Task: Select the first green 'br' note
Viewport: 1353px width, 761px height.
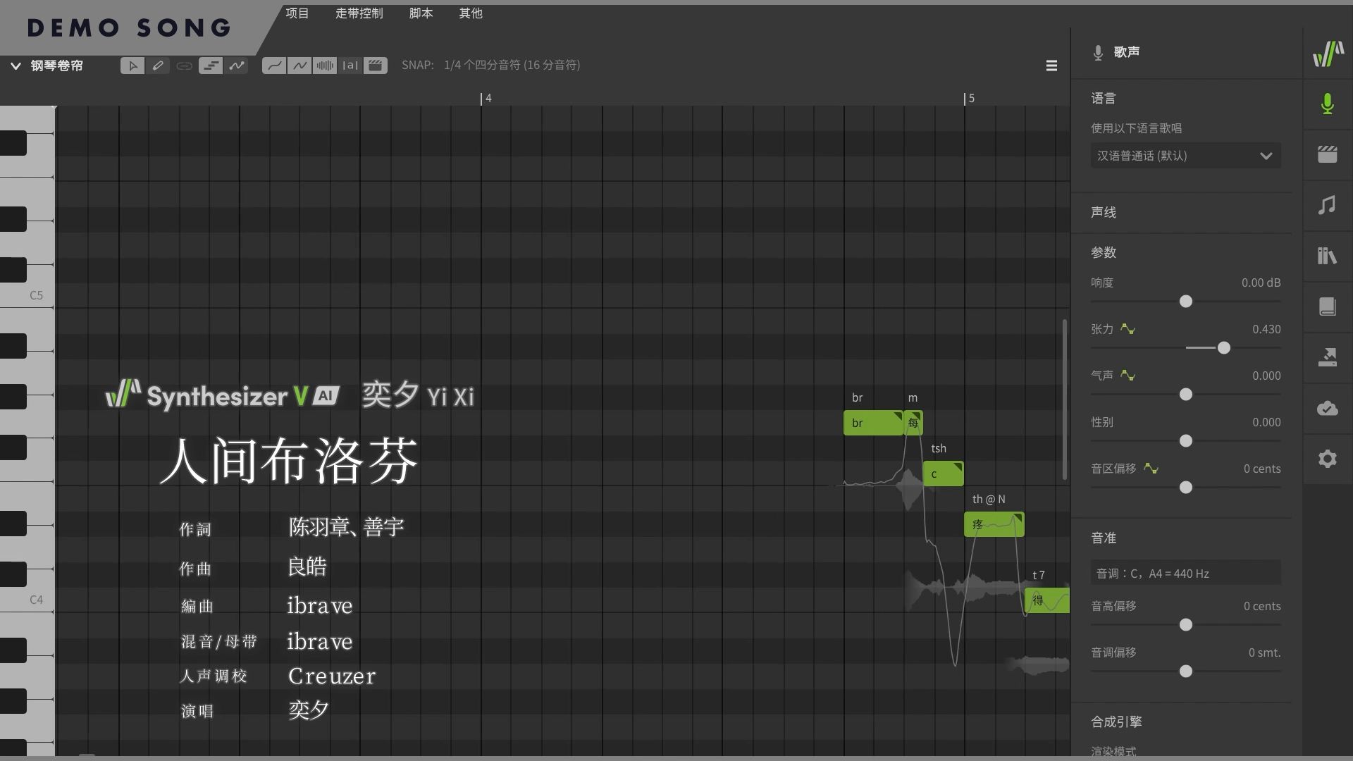Action: [x=873, y=423]
